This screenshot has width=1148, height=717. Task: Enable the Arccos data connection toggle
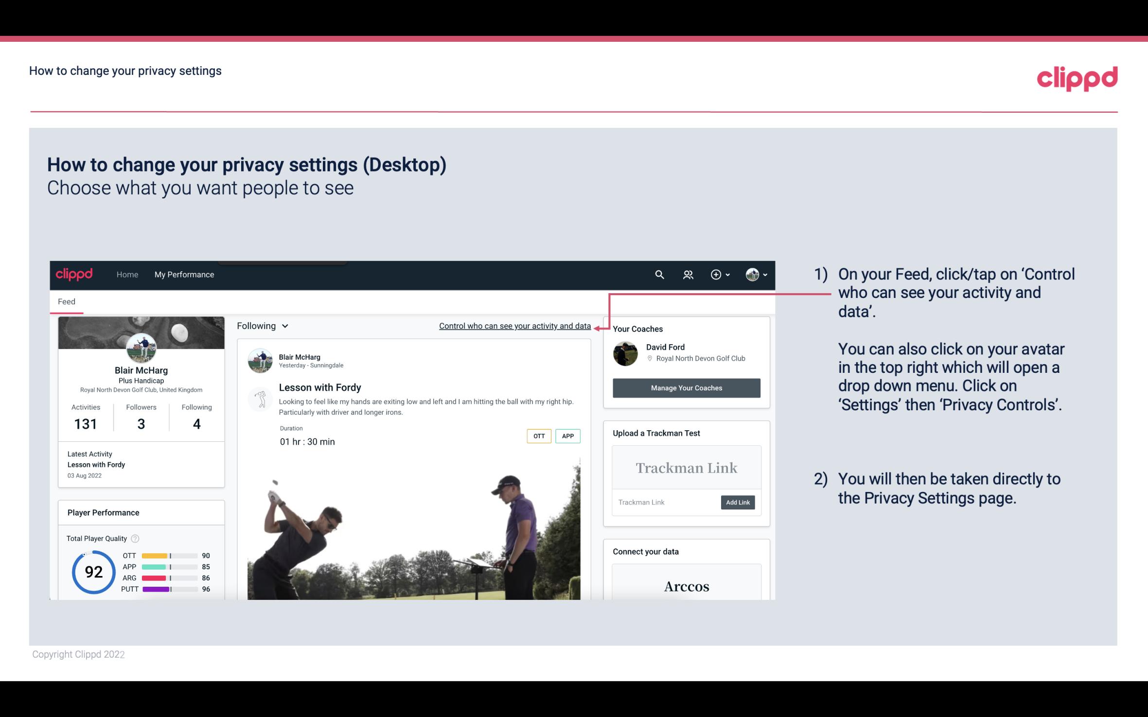click(x=686, y=586)
